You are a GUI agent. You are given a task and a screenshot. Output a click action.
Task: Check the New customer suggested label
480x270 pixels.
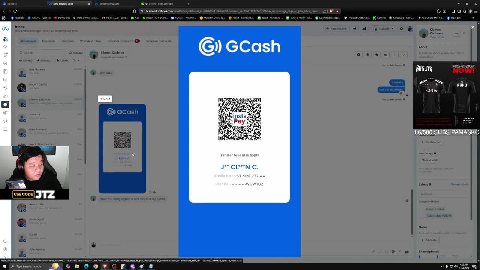pyautogui.click(x=421, y=209)
